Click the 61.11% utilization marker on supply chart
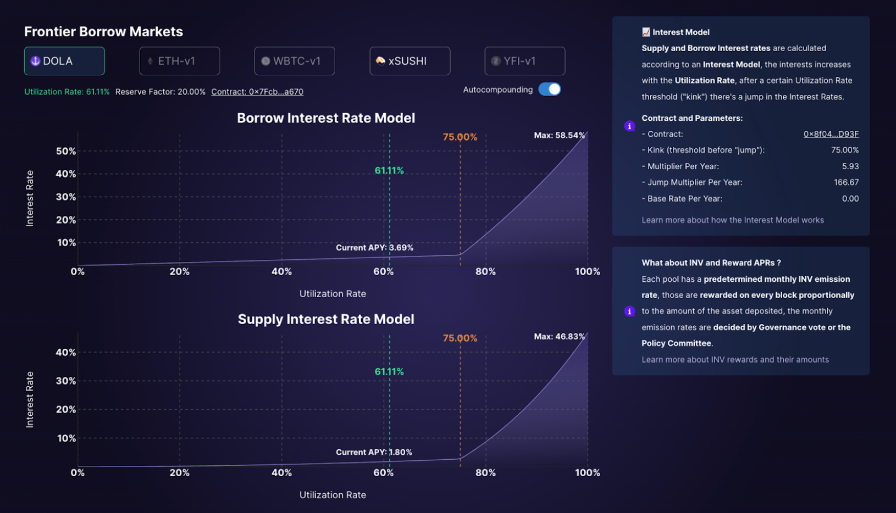The image size is (896, 513). [x=389, y=371]
